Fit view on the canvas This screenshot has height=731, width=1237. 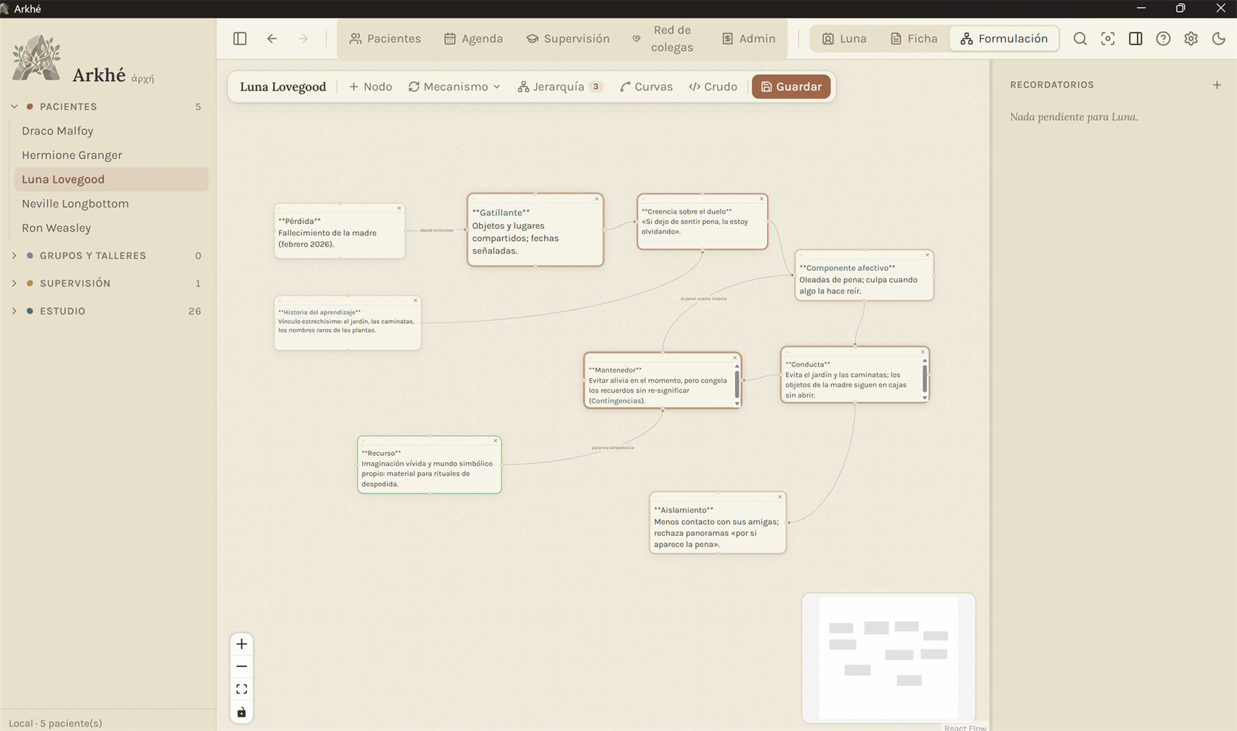(x=242, y=689)
